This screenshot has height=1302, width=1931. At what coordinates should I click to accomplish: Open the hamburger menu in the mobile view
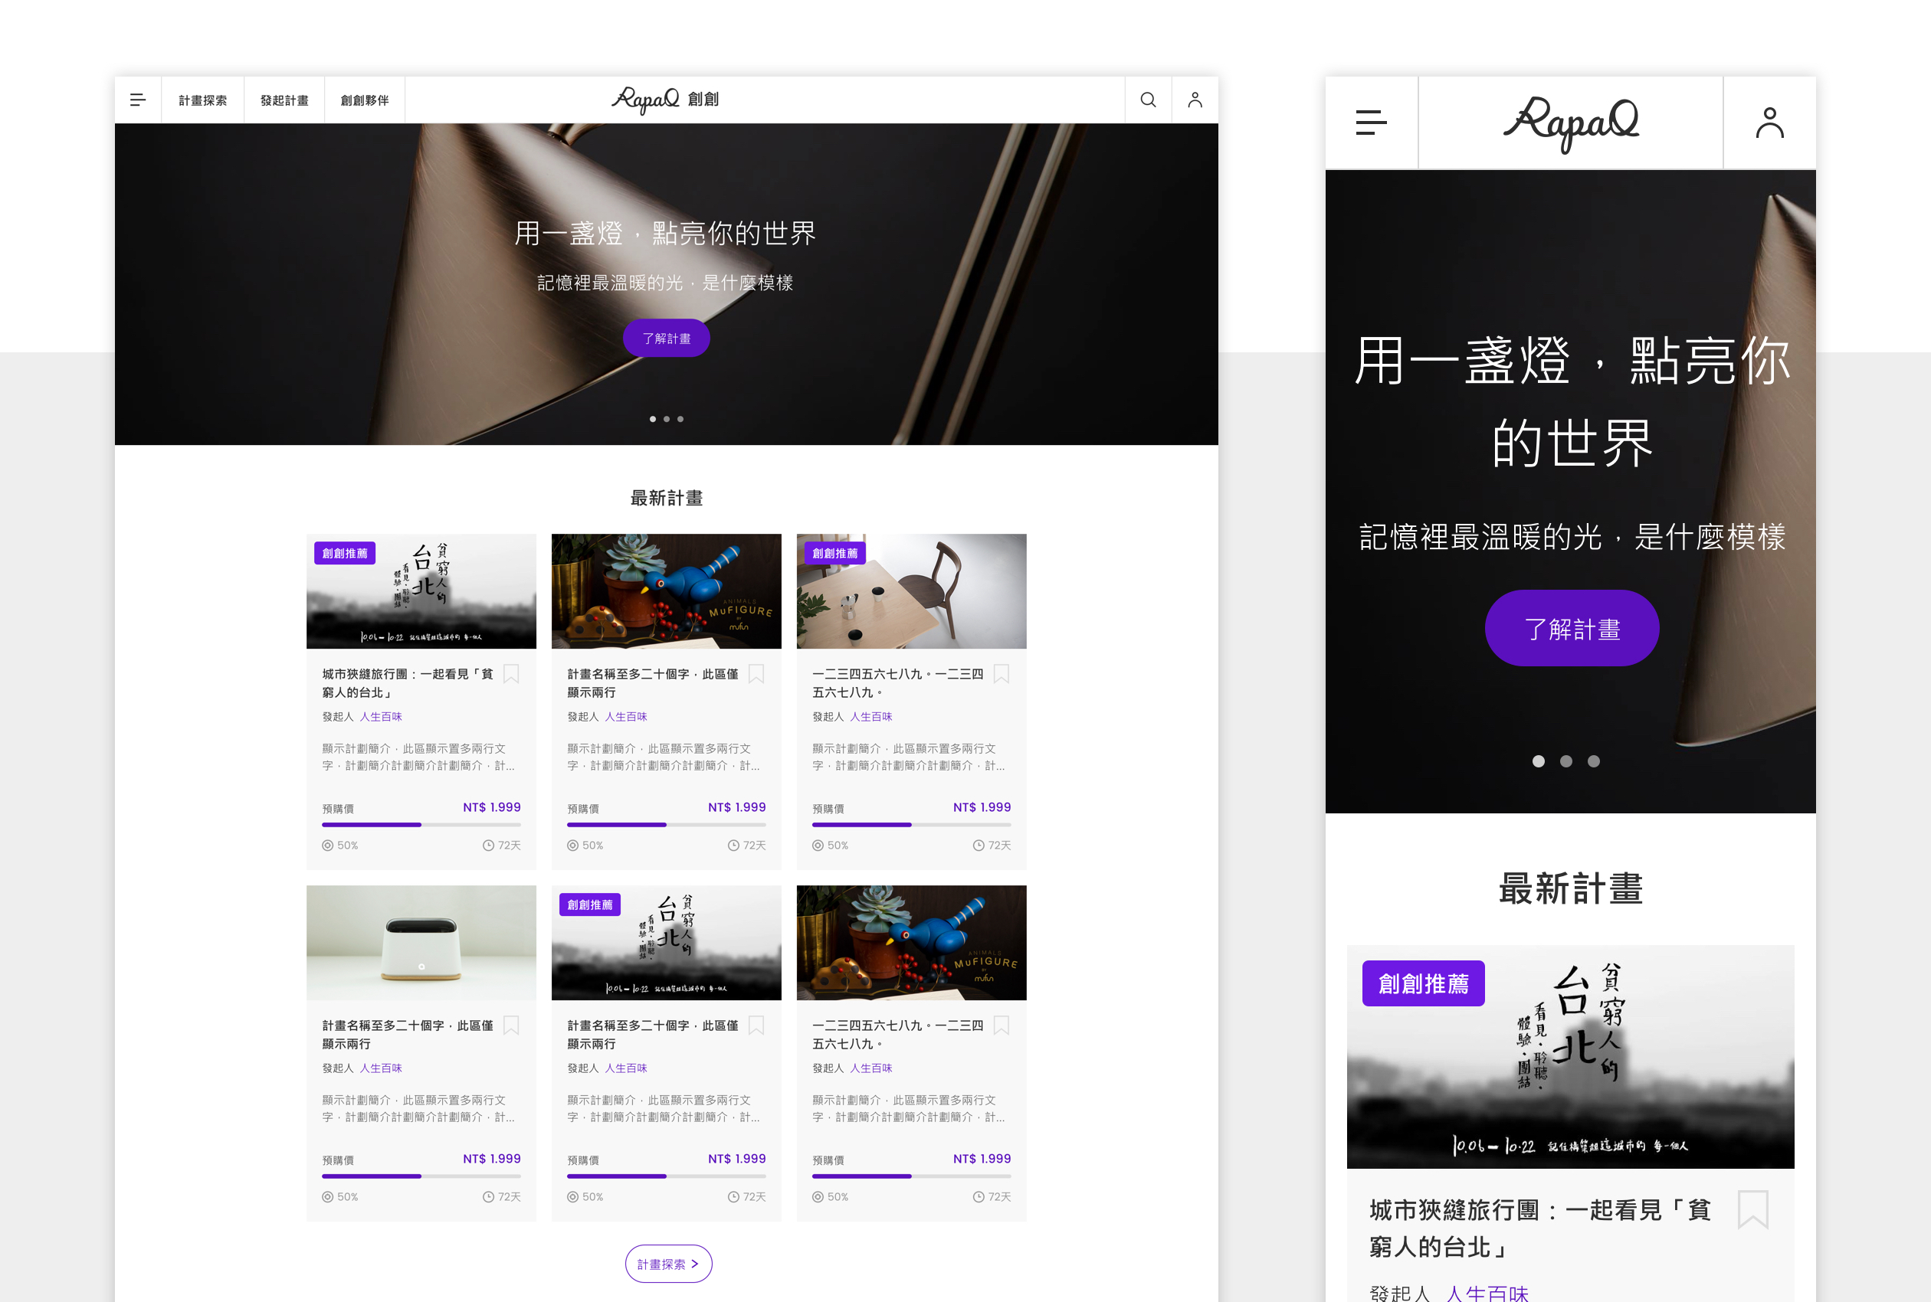coord(1371,123)
